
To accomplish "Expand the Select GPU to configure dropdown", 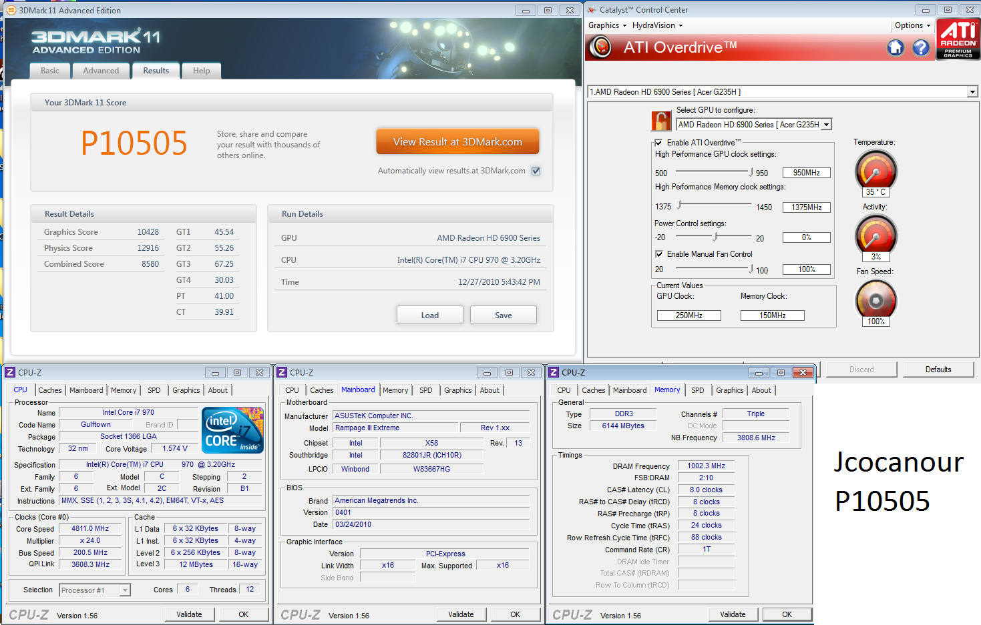I will pyautogui.click(x=827, y=125).
